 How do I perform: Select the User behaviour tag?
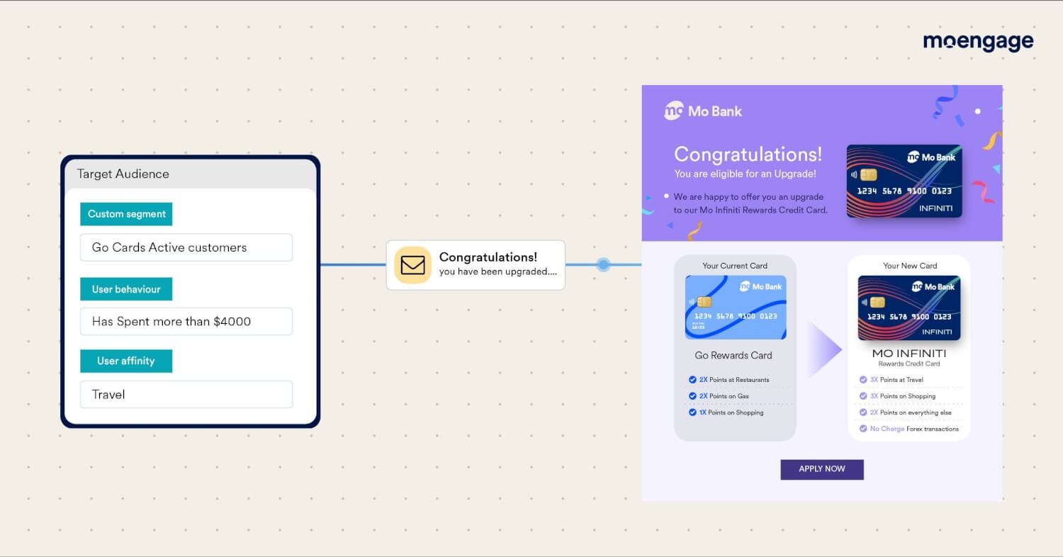[126, 289]
